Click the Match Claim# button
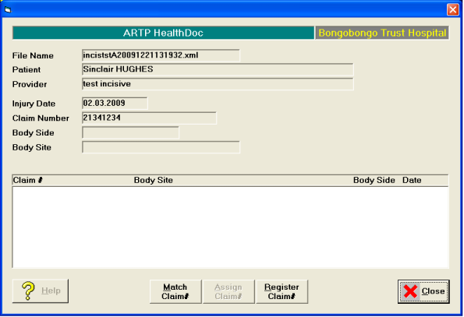 (175, 291)
